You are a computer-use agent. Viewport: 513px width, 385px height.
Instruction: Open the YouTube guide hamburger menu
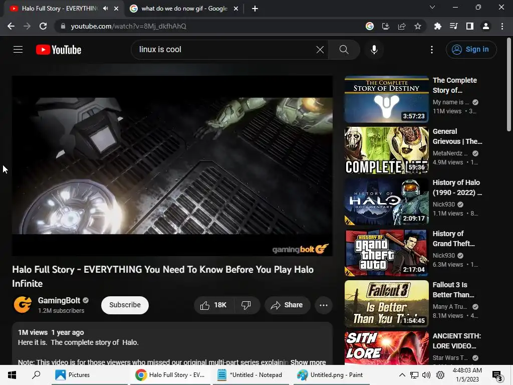coord(18,50)
